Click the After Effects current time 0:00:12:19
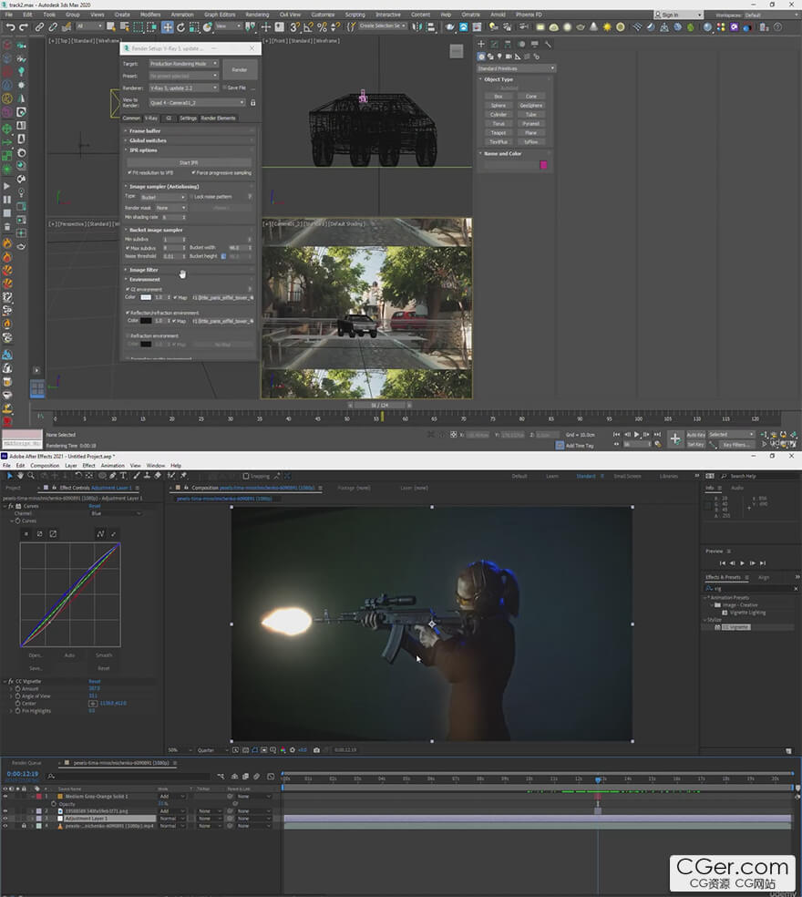 point(22,773)
